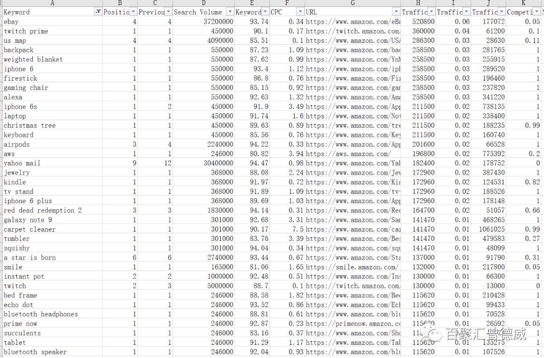The width and height of the screenshot is (544, 358).
Task: Click the 'succulents' keyword cell
Action: (x=52, y=333)
